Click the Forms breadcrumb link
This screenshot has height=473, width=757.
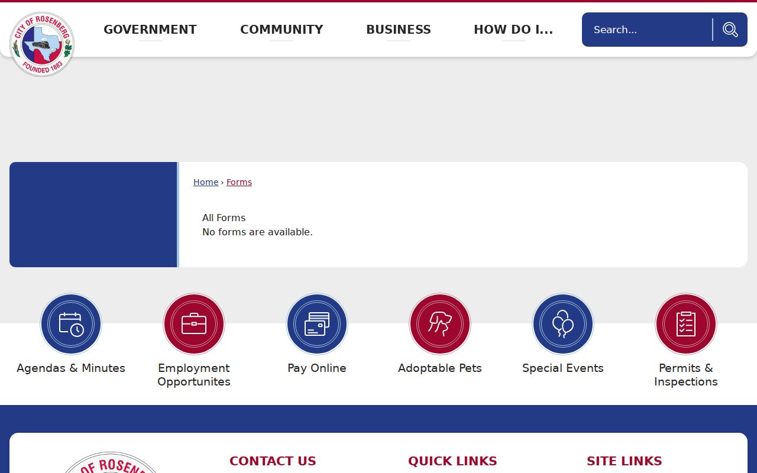tap(239, 182)
